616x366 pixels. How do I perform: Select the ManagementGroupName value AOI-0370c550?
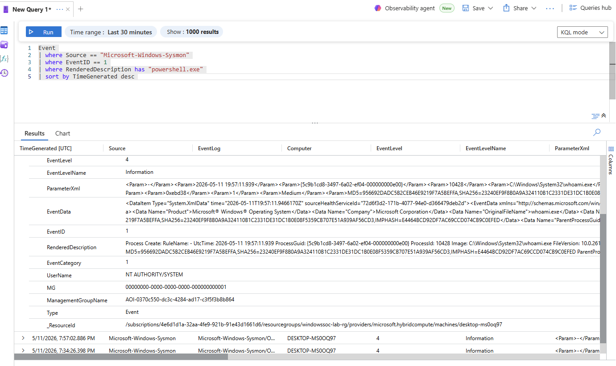tap(180, 300)
